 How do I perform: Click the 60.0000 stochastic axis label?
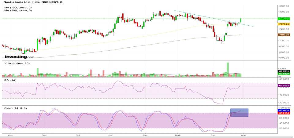pyautogui.click(x=284, y=118)
